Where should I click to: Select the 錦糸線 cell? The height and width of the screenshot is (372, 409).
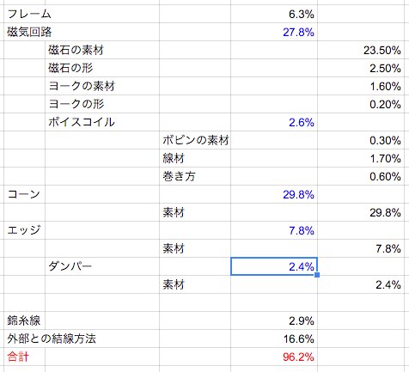(24, 320)
